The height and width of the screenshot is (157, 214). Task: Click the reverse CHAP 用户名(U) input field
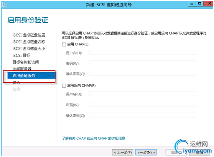click(143, 94)
